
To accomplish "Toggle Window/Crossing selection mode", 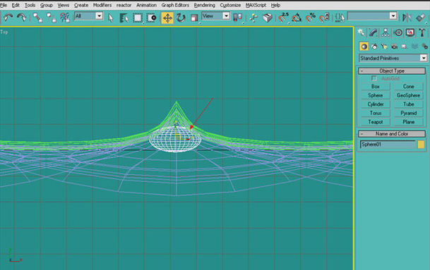I will (x=151, y=18).
